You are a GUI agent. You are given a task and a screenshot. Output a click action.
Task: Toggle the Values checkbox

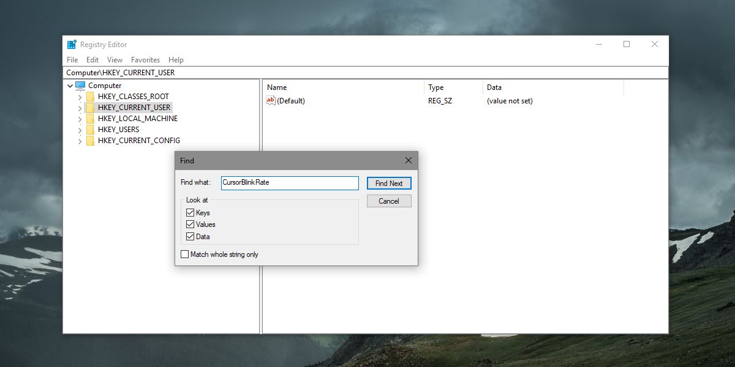coord(190,224)
